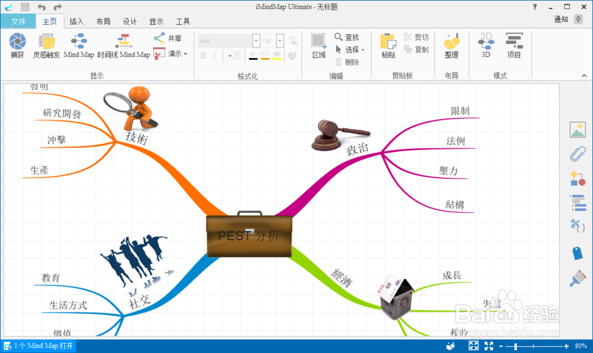Pick the yellow box color swatch

277,56
